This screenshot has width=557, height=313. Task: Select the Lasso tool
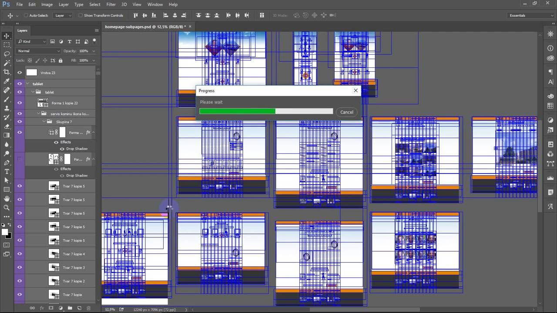7,54
